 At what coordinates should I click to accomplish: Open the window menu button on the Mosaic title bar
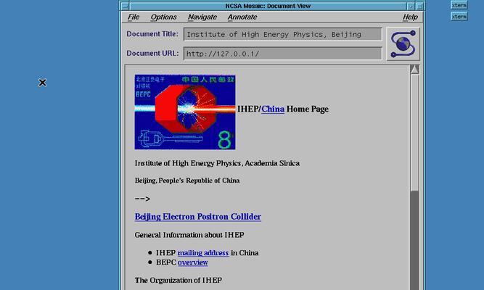coord(125,6)
